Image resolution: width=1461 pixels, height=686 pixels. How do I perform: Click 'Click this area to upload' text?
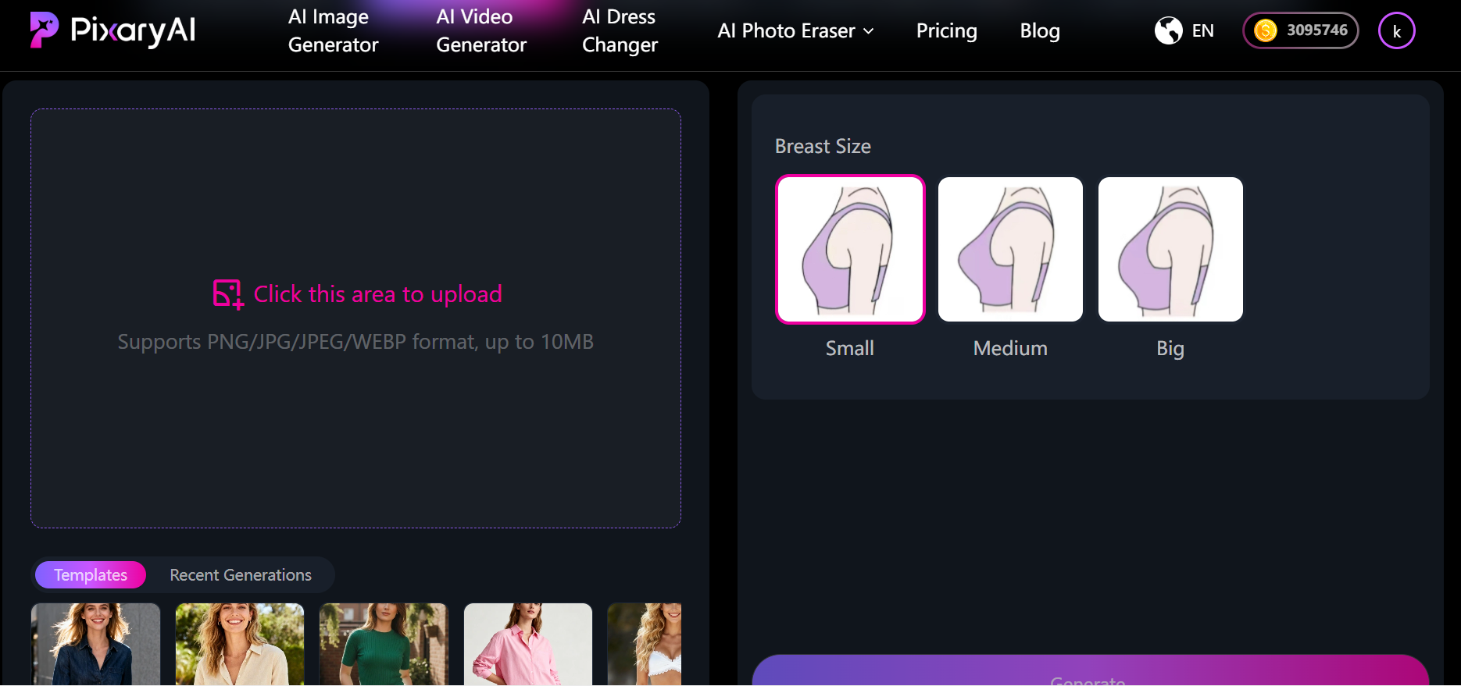click(378, 294)
